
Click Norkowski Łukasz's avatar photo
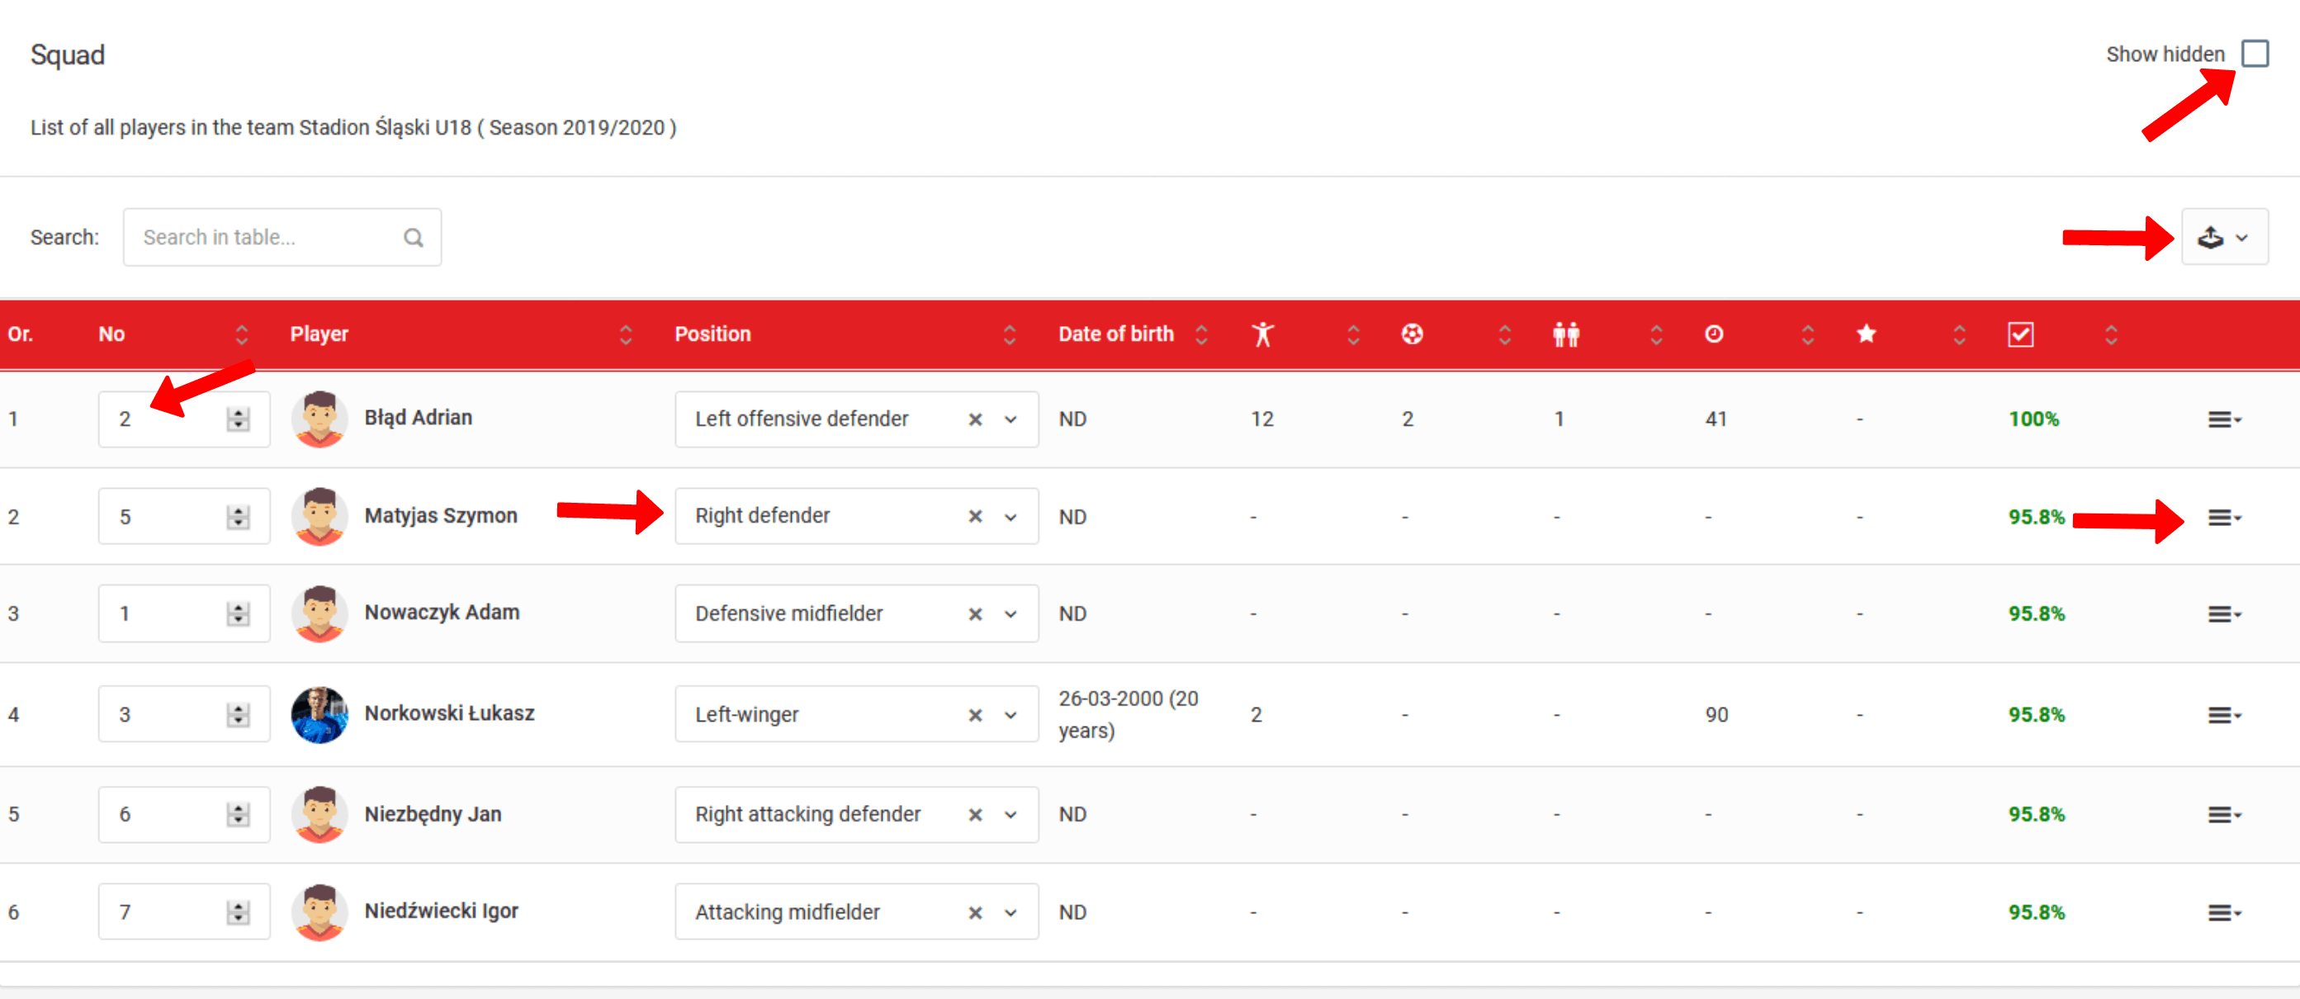(319, 714)
